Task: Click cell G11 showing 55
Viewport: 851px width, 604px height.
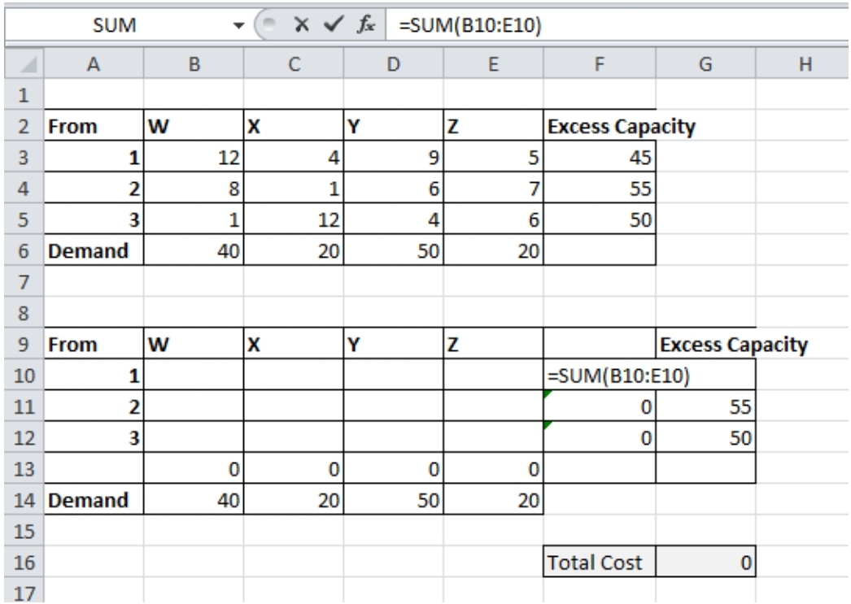Action: pyautogui.click(x=705, y=406)
